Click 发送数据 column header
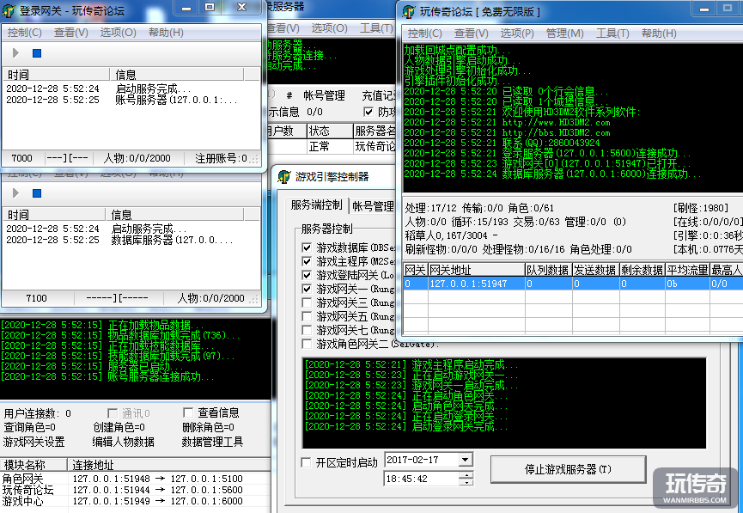Viewport: 743px width, 513px height. (595, 270)
